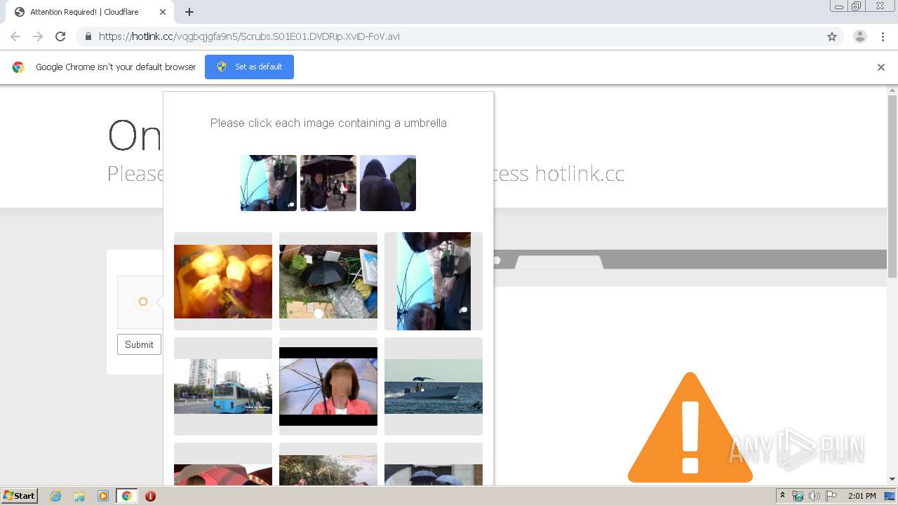View site information via the lock icon
The height and width of the screenshot is (505, 898).
tap(88, 36)
